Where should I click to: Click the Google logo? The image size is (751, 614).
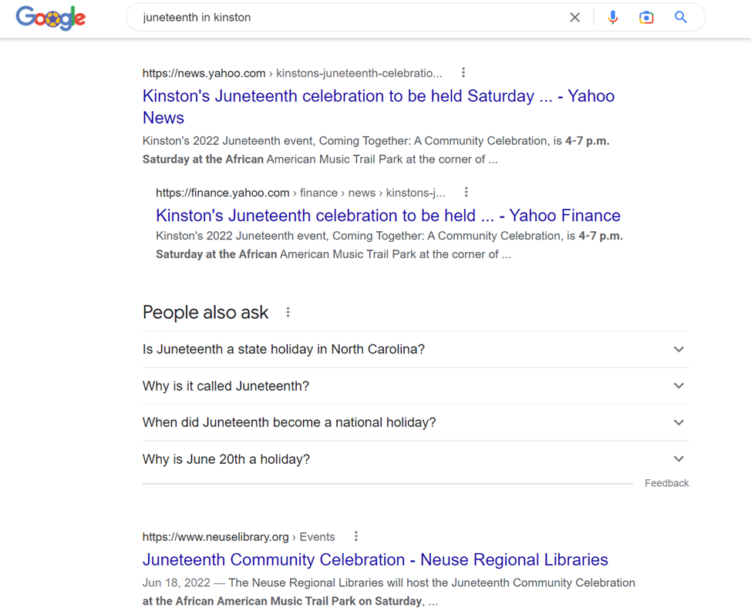51,18
